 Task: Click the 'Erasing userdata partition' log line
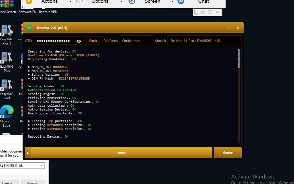60,129
